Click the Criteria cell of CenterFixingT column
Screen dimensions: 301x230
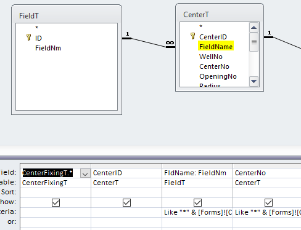click(x=56, y=212)
